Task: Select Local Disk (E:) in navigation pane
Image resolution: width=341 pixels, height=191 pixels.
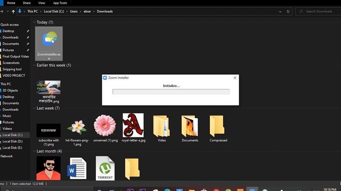Action: (12, 147)
